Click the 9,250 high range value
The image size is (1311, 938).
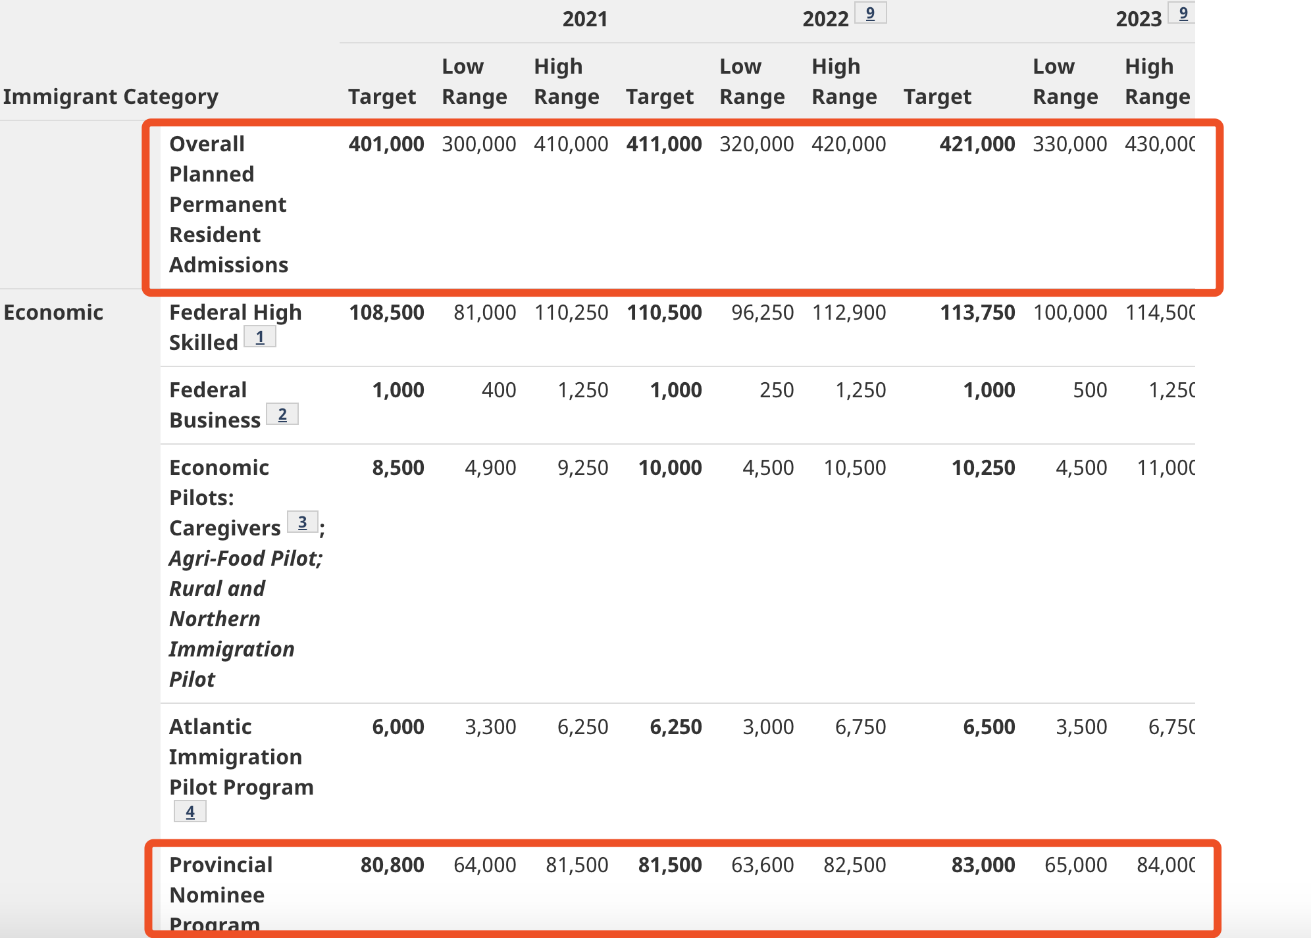(582, 468)
